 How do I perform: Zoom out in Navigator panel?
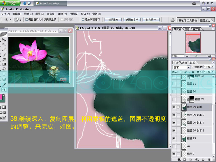point(187,56)
